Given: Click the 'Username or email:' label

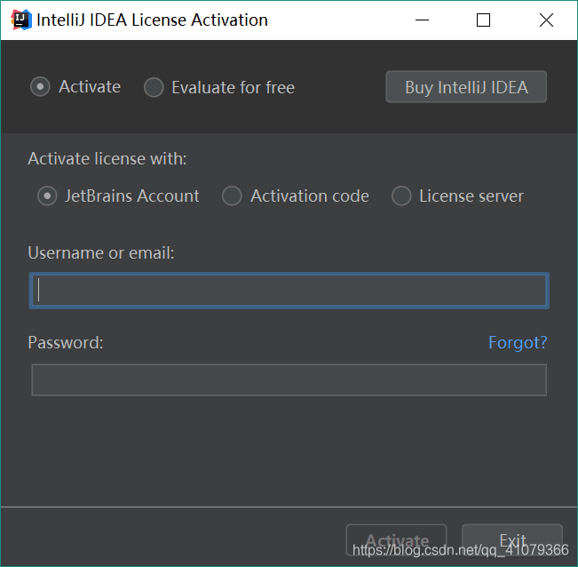Looking at the screenshot, I should [x=101, y=253].
